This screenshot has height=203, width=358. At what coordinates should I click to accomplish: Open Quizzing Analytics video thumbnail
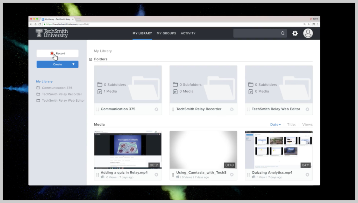279,150
